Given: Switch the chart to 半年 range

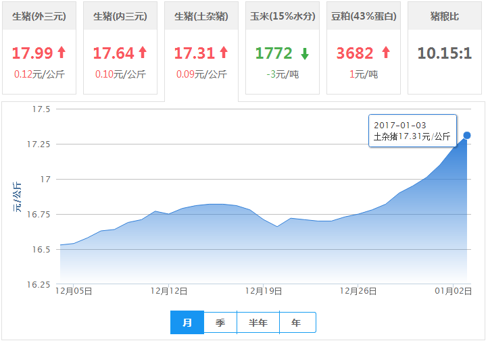Looking at the screenshot, I should (x=258, y=322).
